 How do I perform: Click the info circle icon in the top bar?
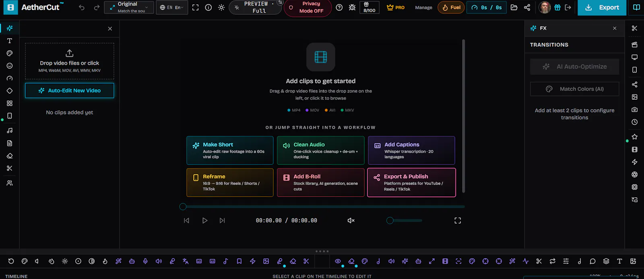click(208, 7)
